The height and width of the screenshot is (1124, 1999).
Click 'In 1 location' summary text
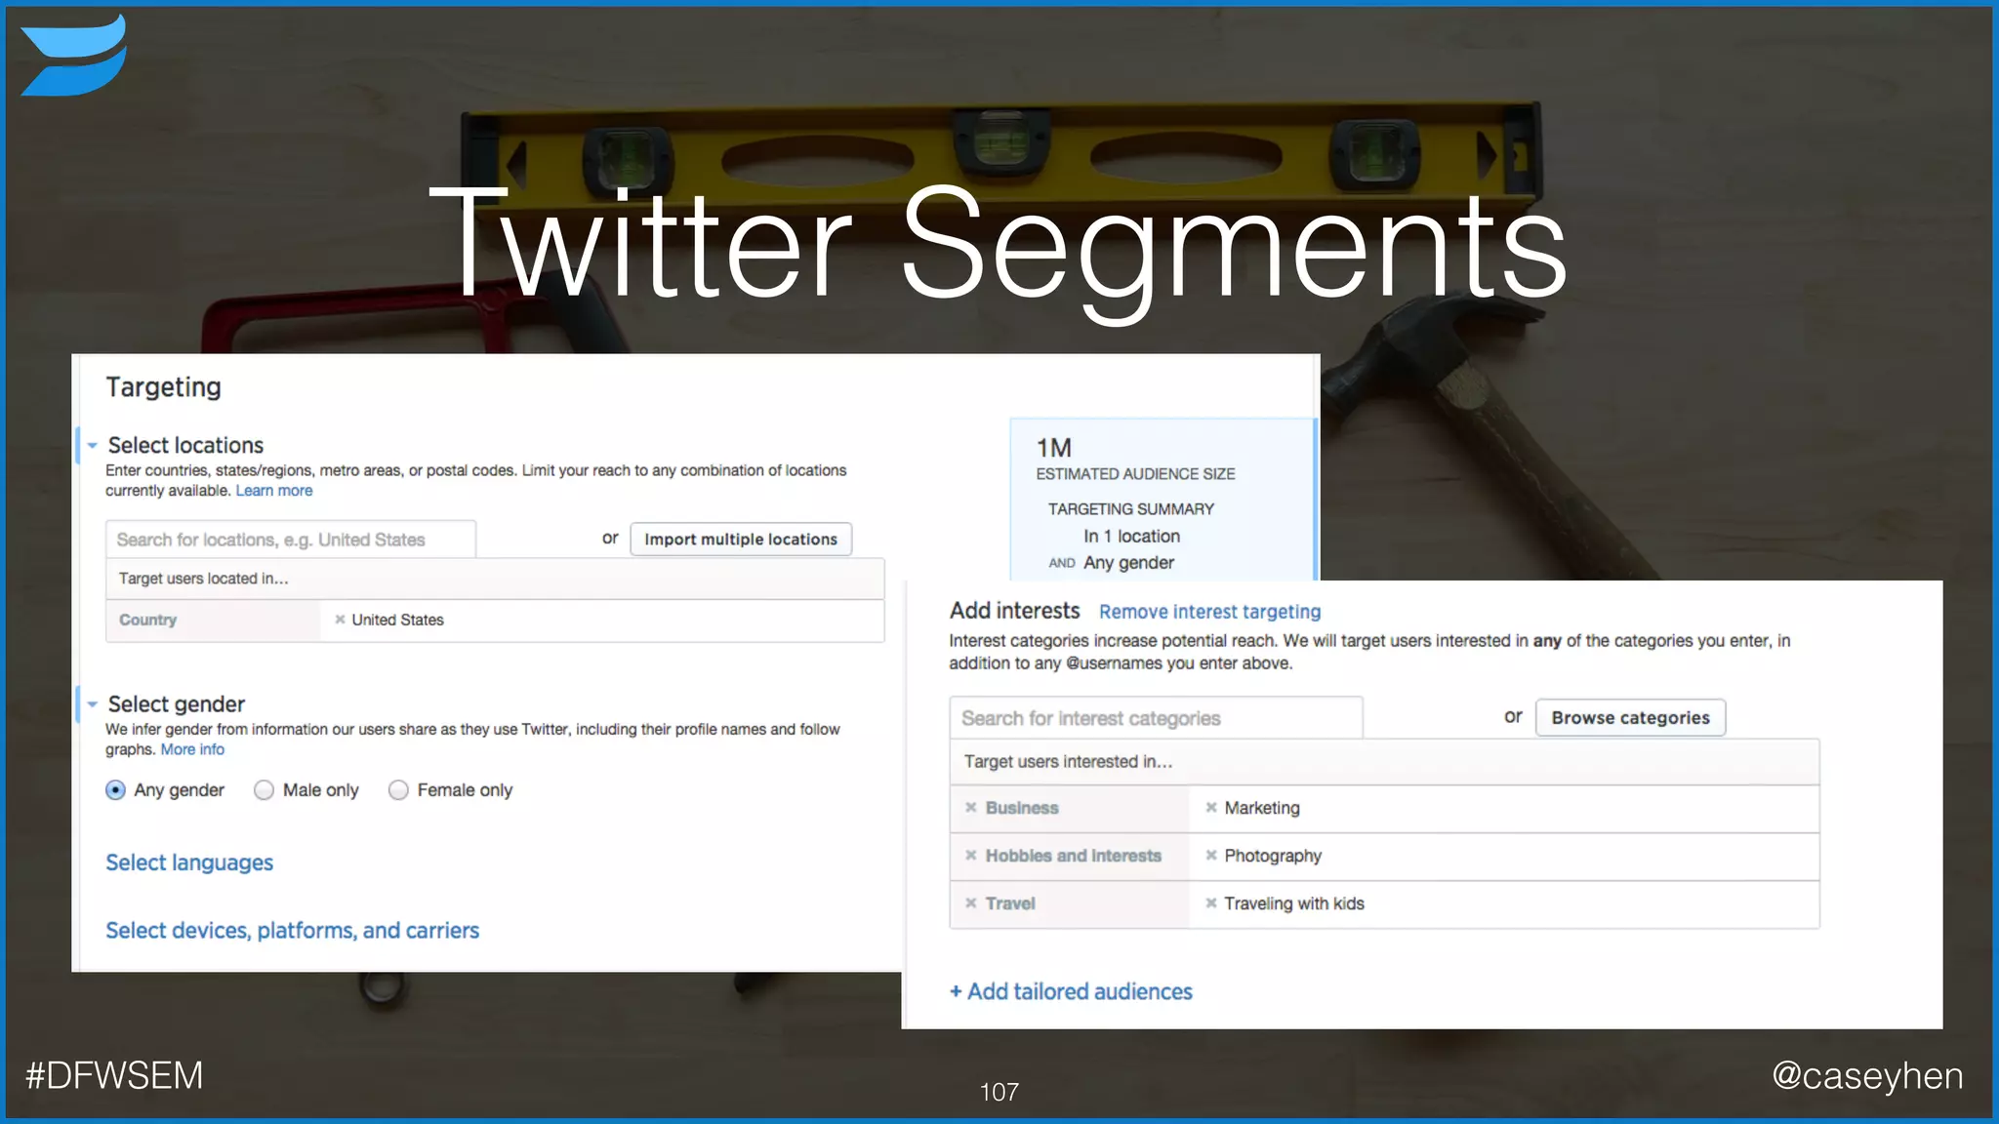coord(1131,537)
